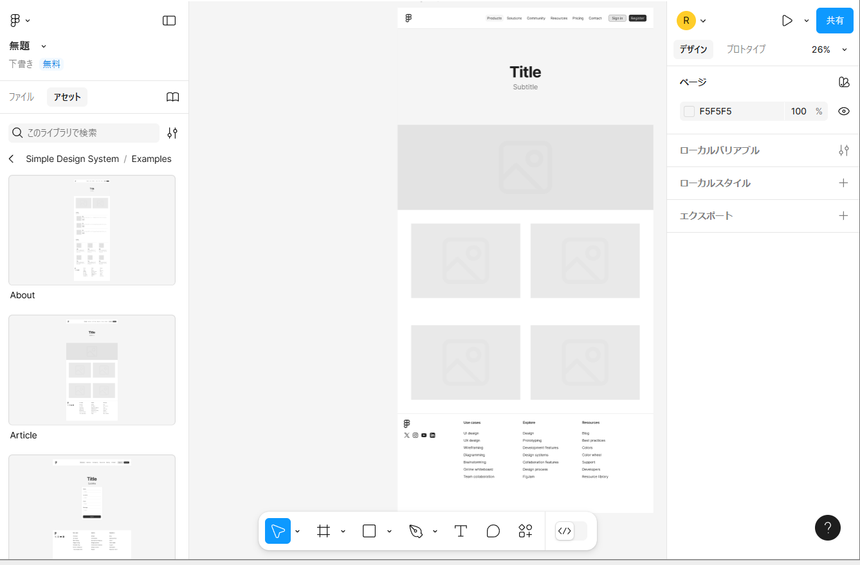Select the Pen tool
The image size is (860, 565).
click(416, 531)
